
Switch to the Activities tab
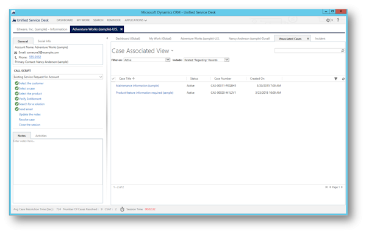[41, 136]
